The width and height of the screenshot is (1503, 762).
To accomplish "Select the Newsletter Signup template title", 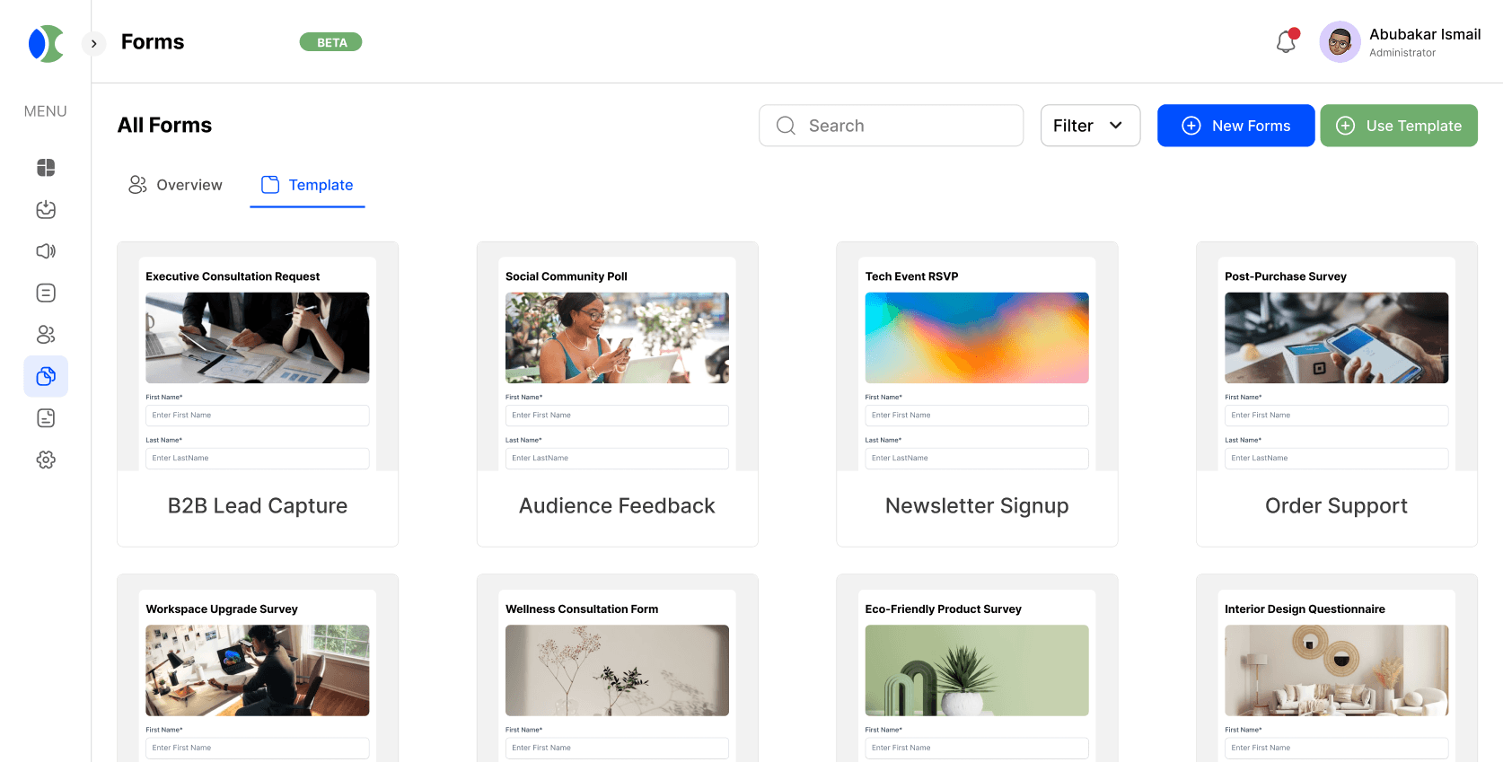I will coord(977,506).
